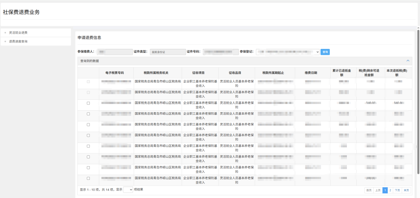Jump to 末页 in pagination
This screenshot has height=198, width=420.
tap(406, 190)
